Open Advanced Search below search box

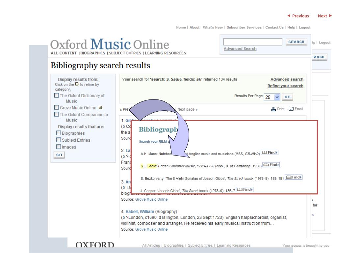pos(240,49)
